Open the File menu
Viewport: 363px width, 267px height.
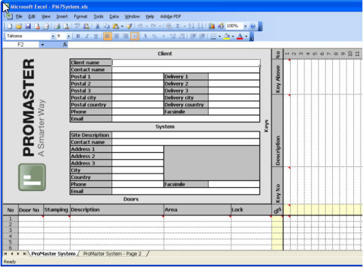[19, 17]
